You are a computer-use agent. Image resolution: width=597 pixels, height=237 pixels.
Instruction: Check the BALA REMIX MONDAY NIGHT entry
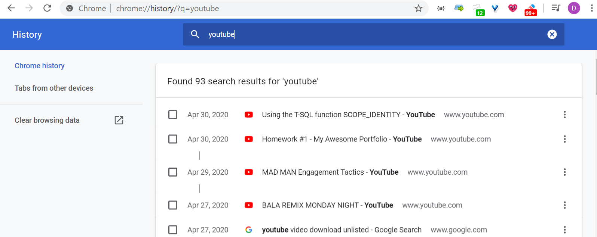[x=173, y=205]
